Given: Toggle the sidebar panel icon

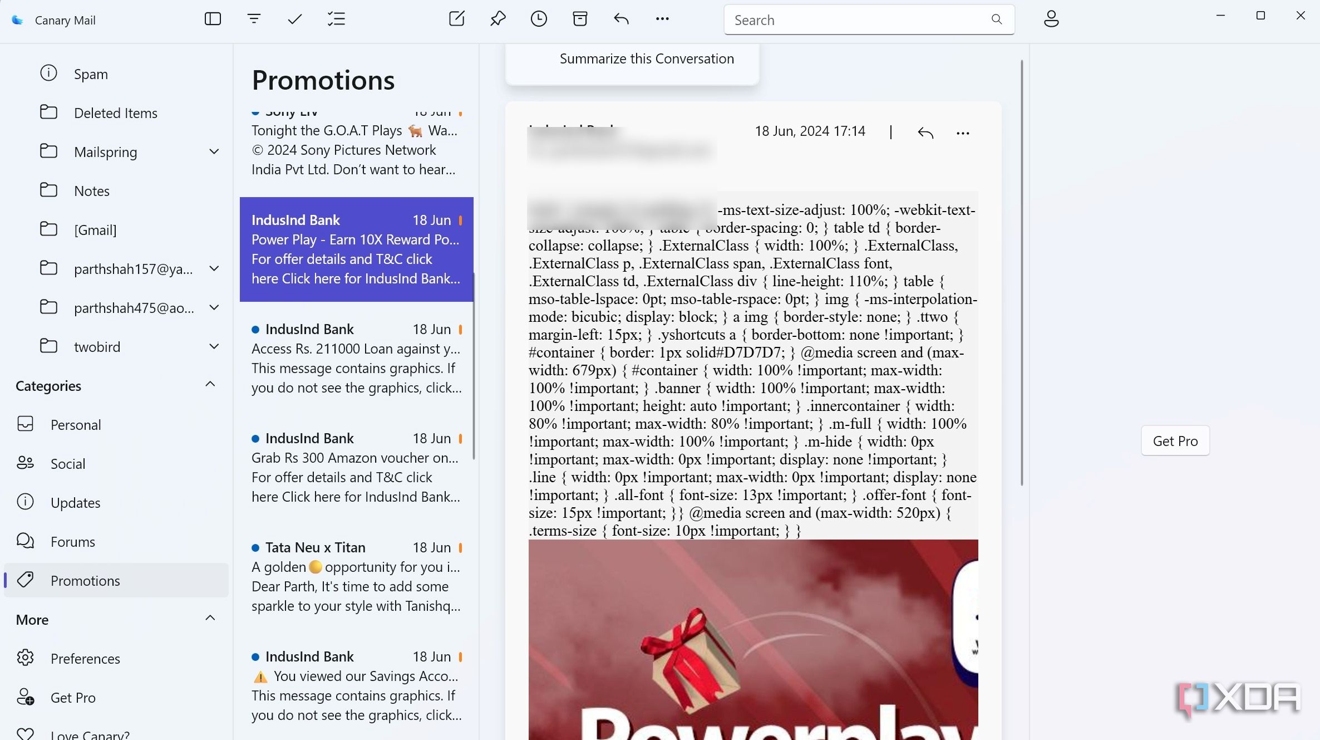Looking at the screenshot, I should click(213, 19).
